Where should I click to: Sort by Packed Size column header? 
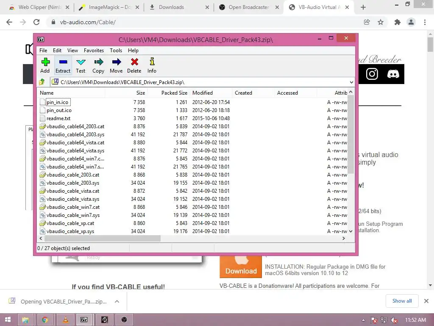coord(168,93)
